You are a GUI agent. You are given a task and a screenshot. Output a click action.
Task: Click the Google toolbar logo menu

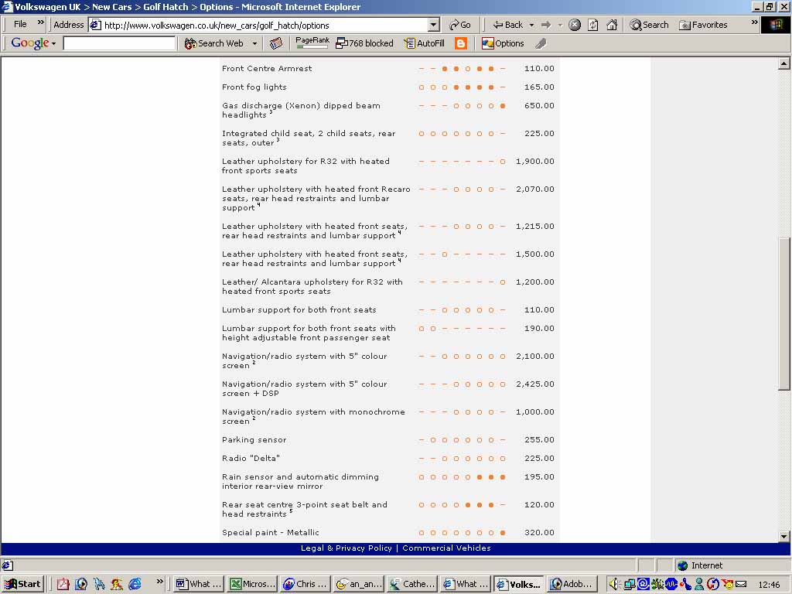coord(32,43)
